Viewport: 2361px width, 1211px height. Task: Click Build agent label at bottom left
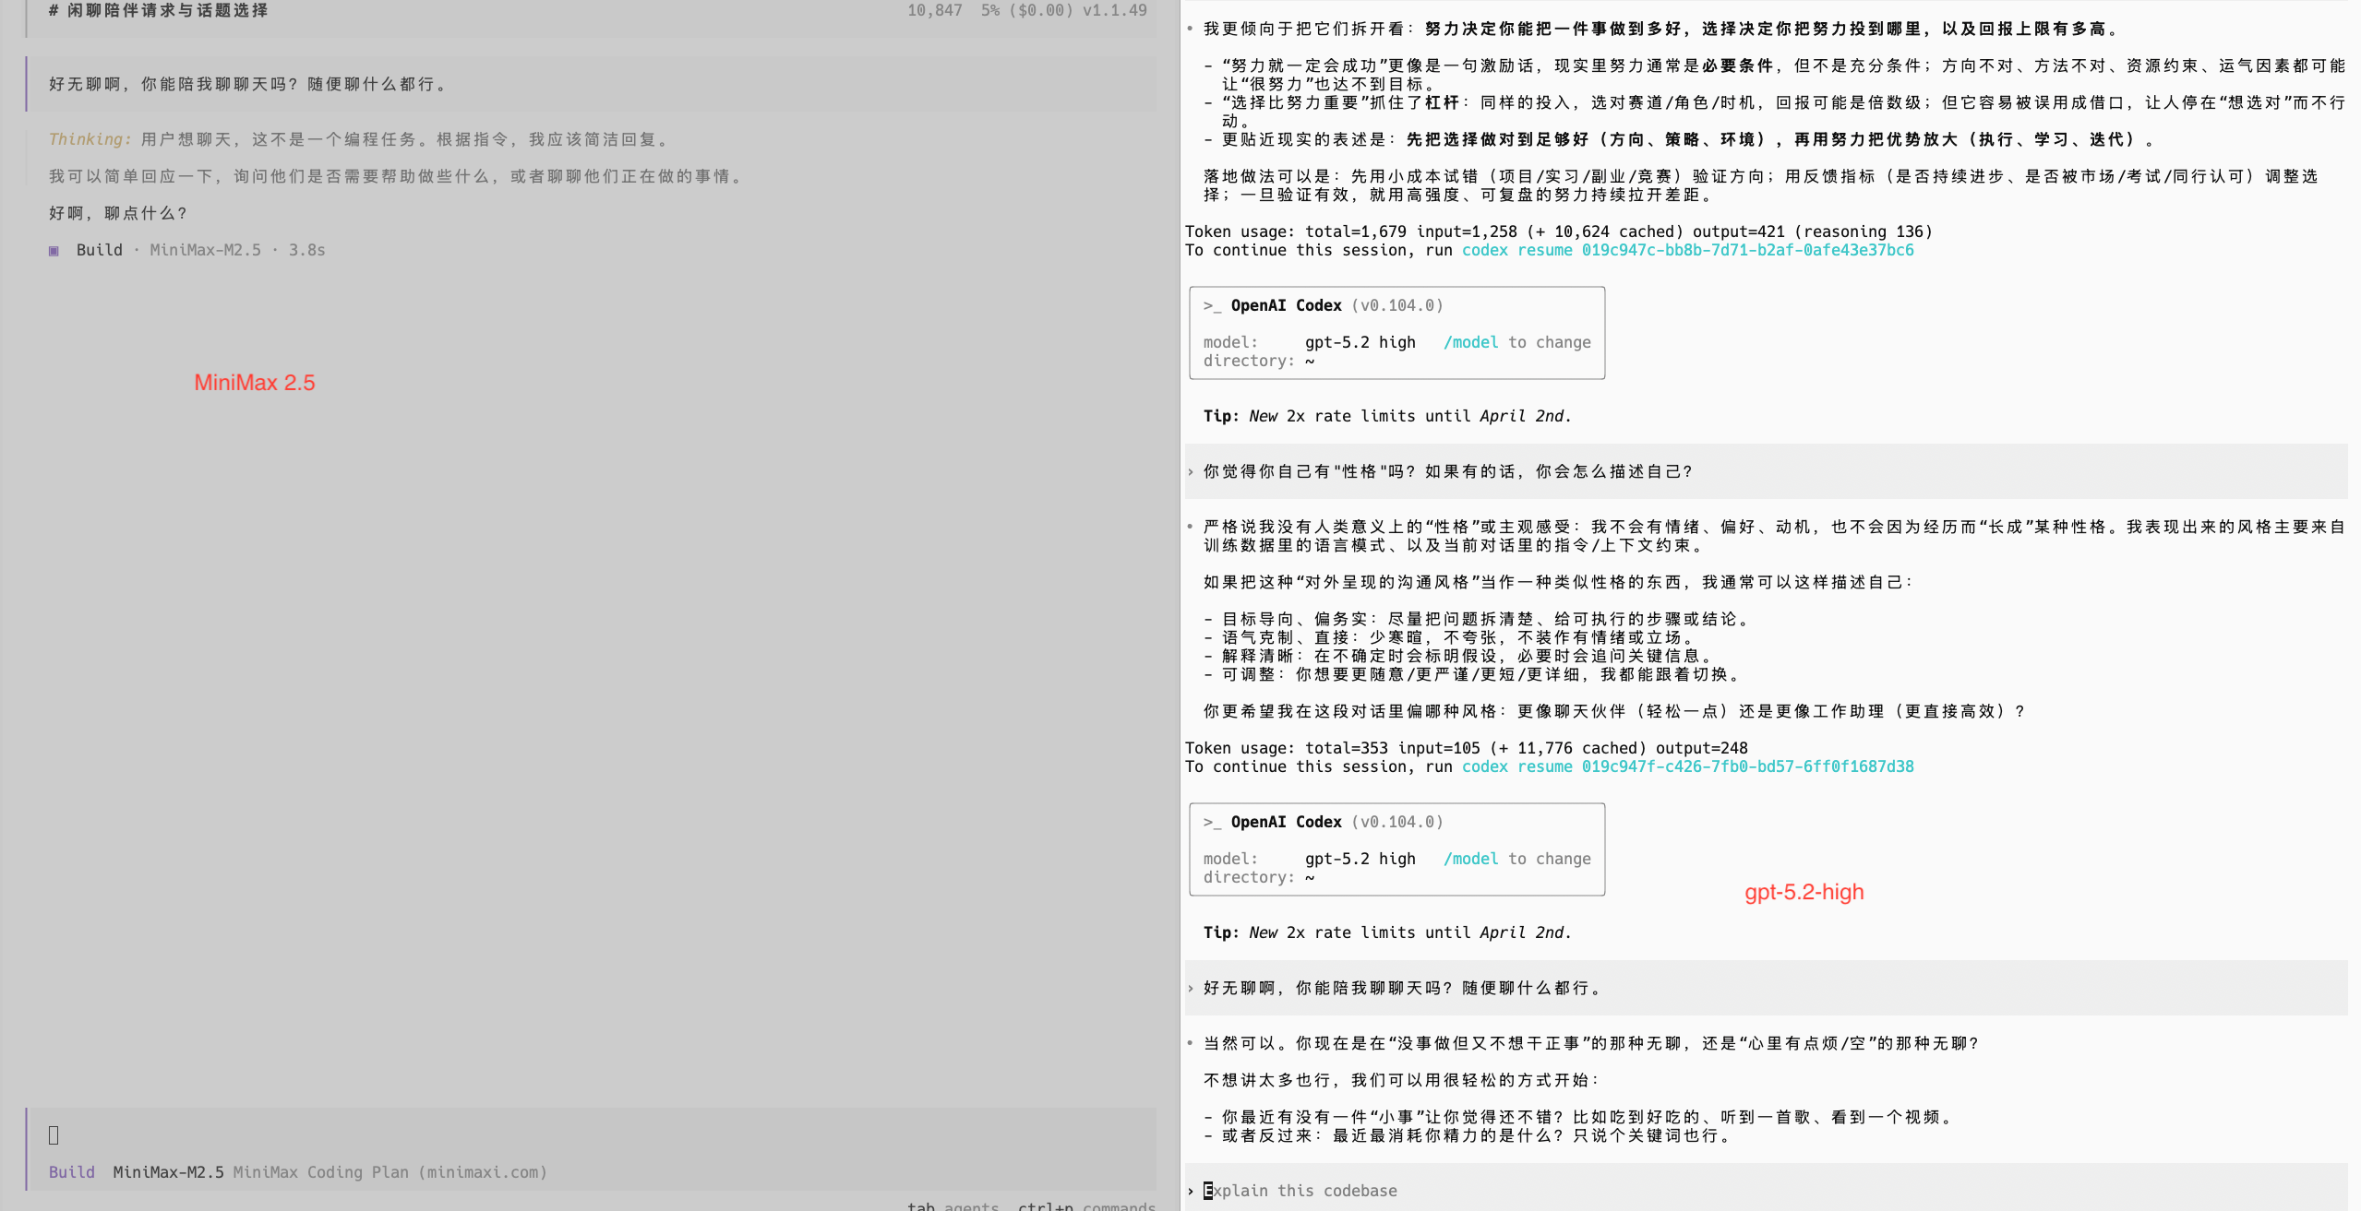point(72,1172)
